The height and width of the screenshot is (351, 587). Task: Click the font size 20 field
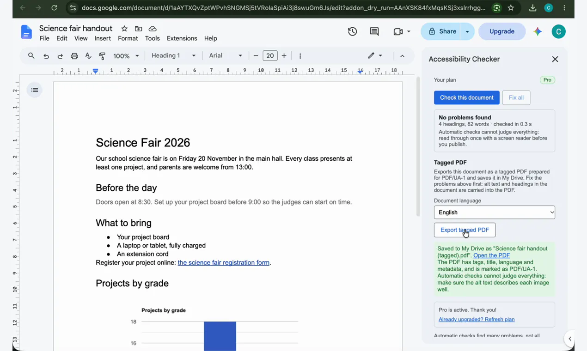pos(270,56)
